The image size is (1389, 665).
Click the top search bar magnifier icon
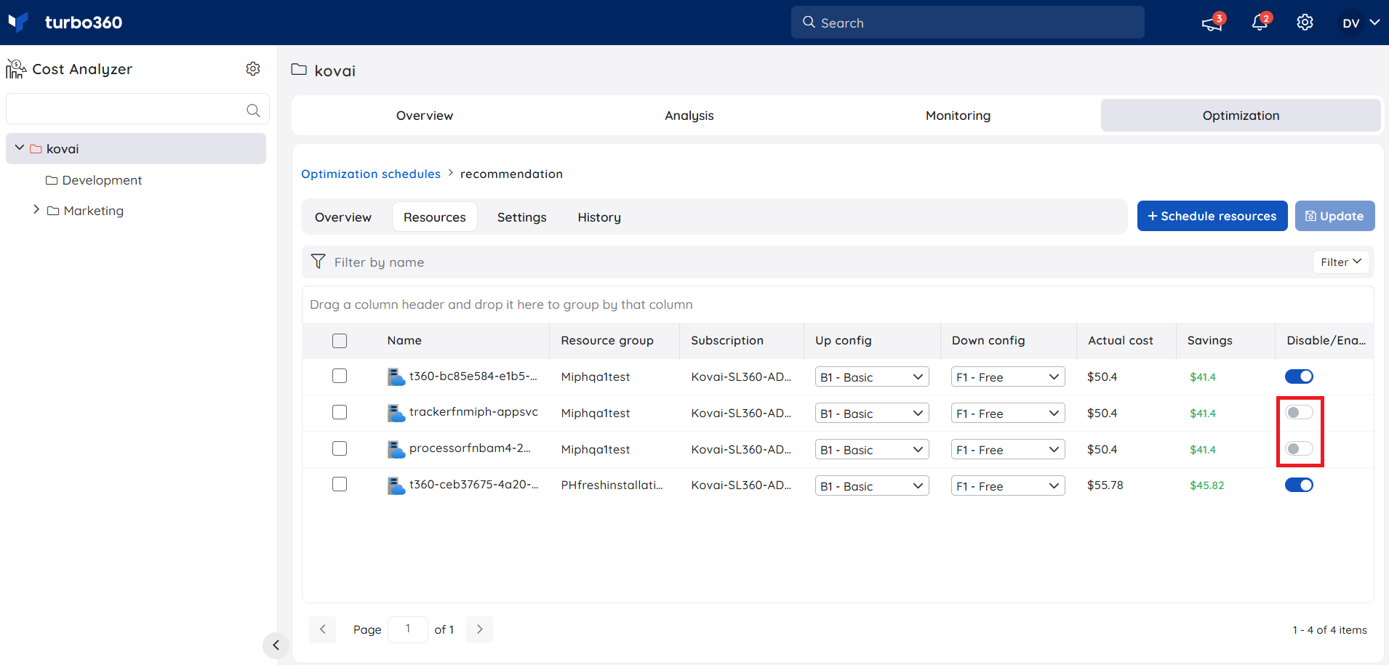pyautogui.click(x=809, y=23)
